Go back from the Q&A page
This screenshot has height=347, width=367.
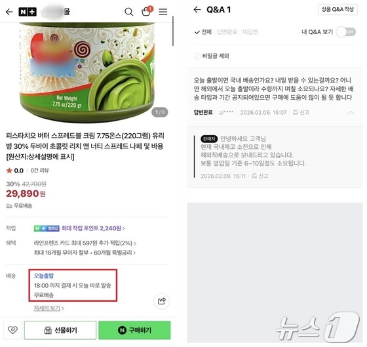click(197, 10)
